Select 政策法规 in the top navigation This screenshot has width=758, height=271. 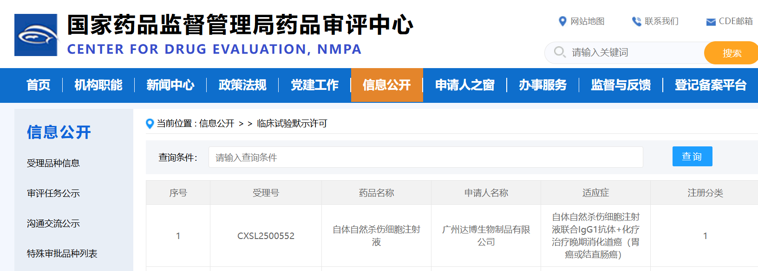point(242,85)
